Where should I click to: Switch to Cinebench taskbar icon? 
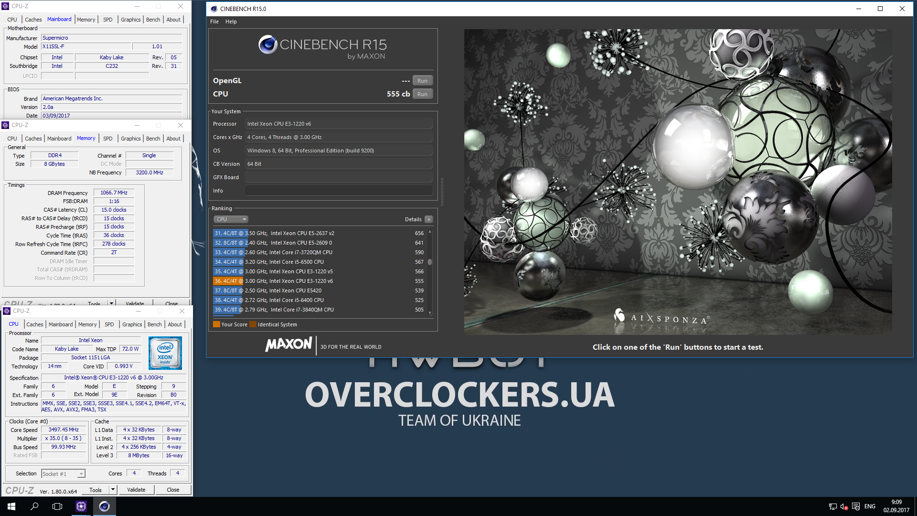tap(105, 506)
